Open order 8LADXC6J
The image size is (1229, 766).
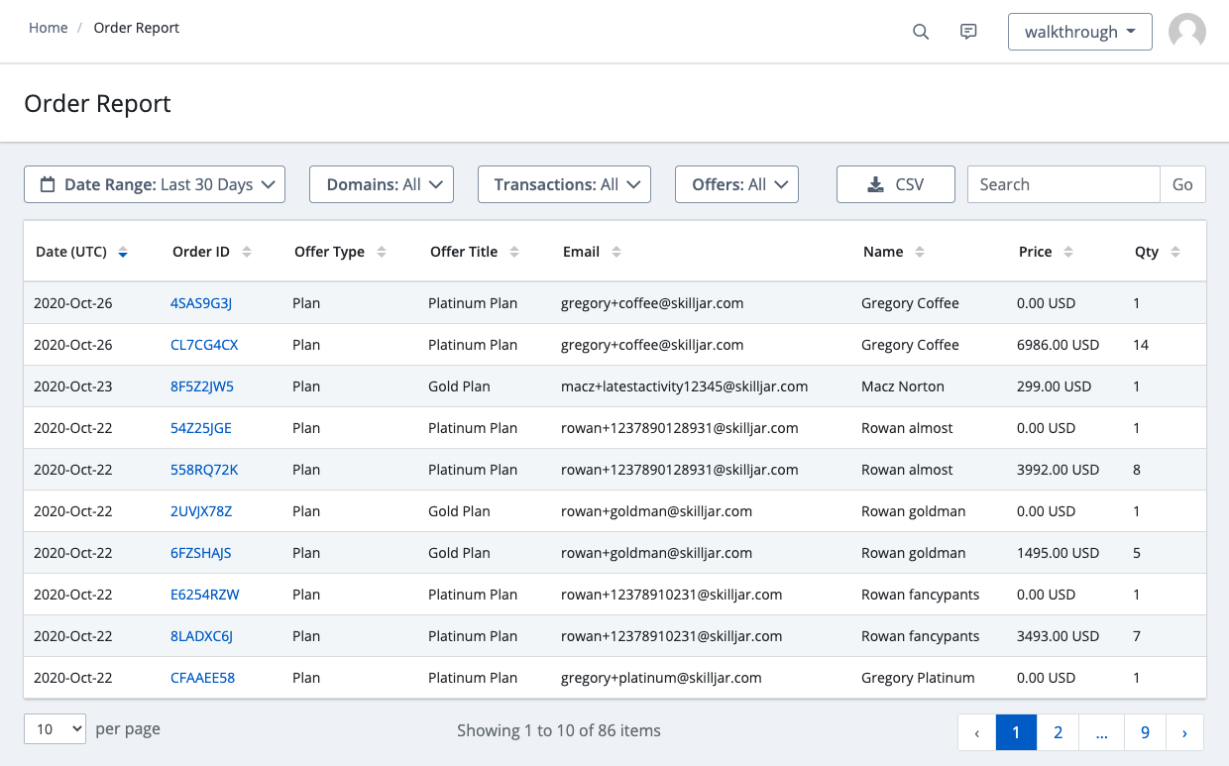pyautogui.click(x=201, y=636)
